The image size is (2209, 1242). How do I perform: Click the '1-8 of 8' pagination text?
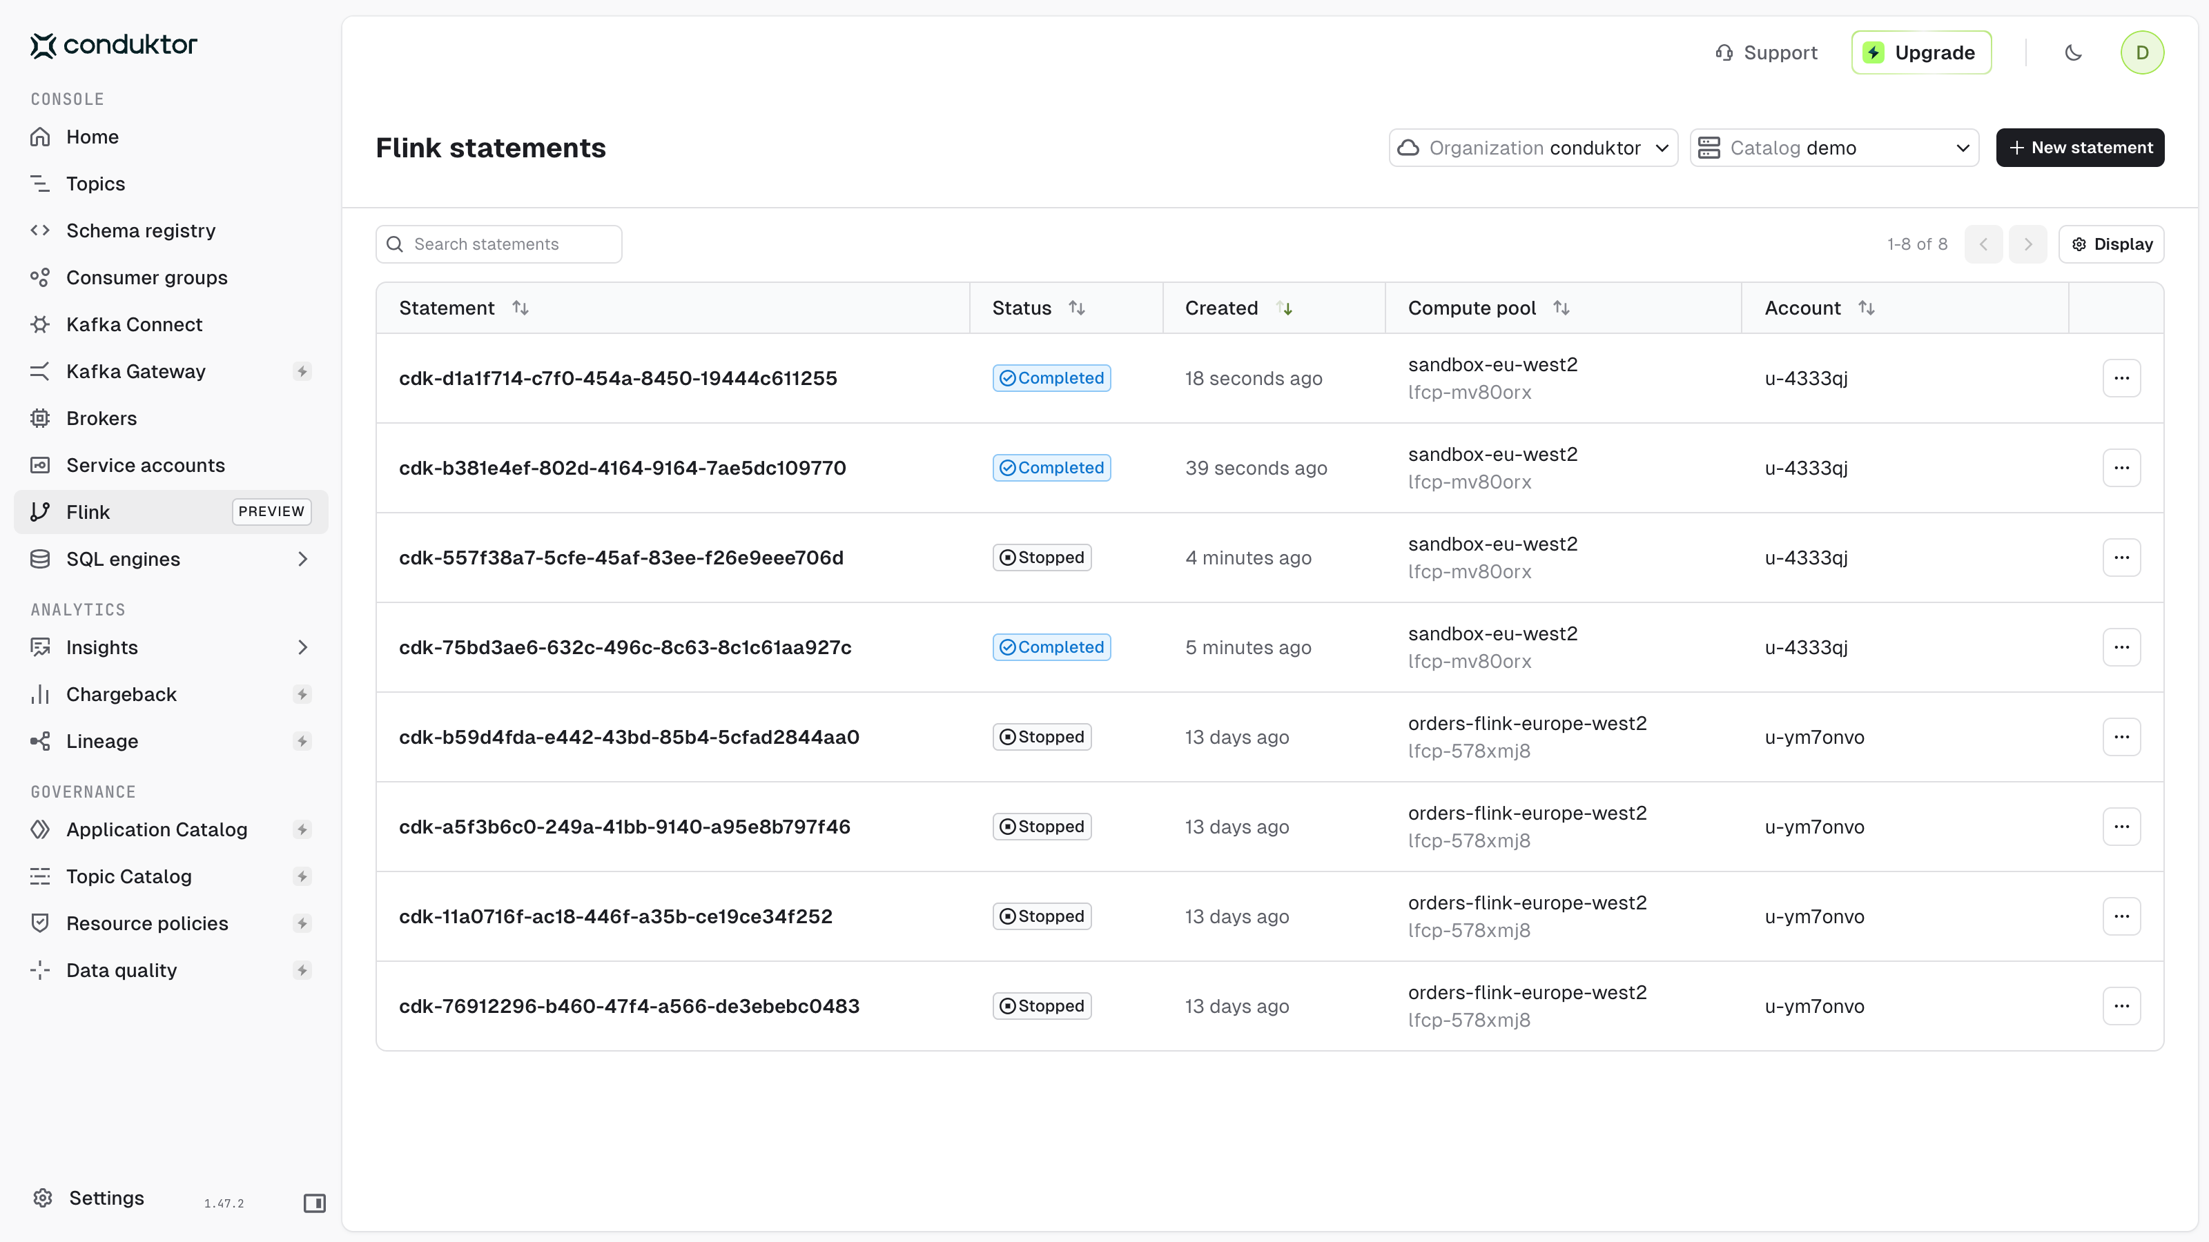point(1918,244)
